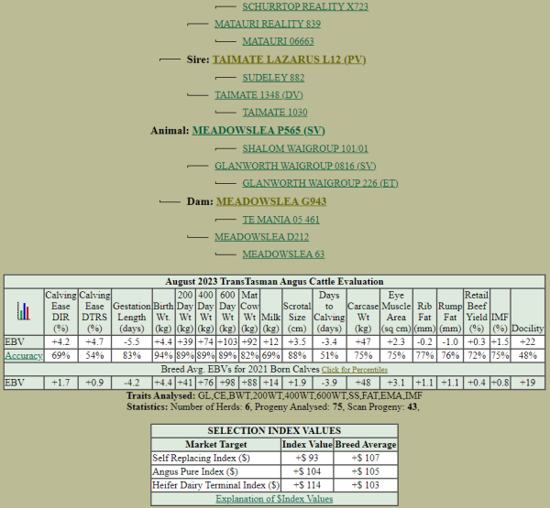Image resolution: width=550 pixels, height=508 pixels.
Task: Select the Rump Fat column header
Action: click(x=450, y=312)
